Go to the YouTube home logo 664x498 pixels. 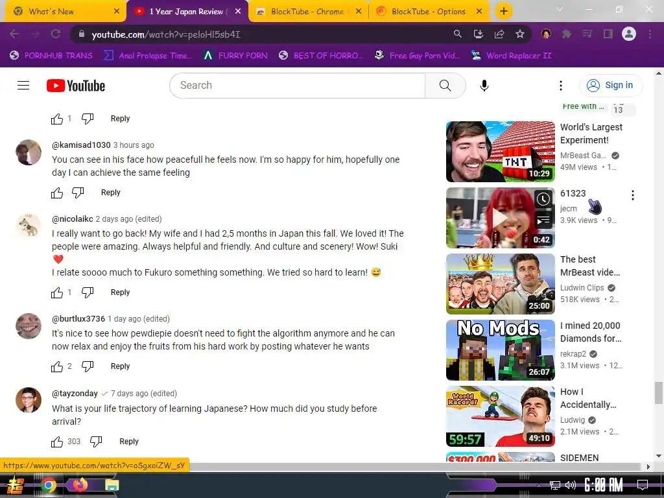(76, 86)
